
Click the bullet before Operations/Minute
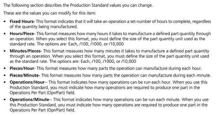click(x=5, y=100)
